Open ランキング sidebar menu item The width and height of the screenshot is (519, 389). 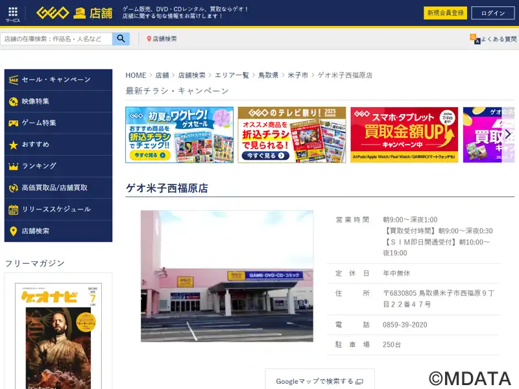pyautogui.click(x=58, y=167)
